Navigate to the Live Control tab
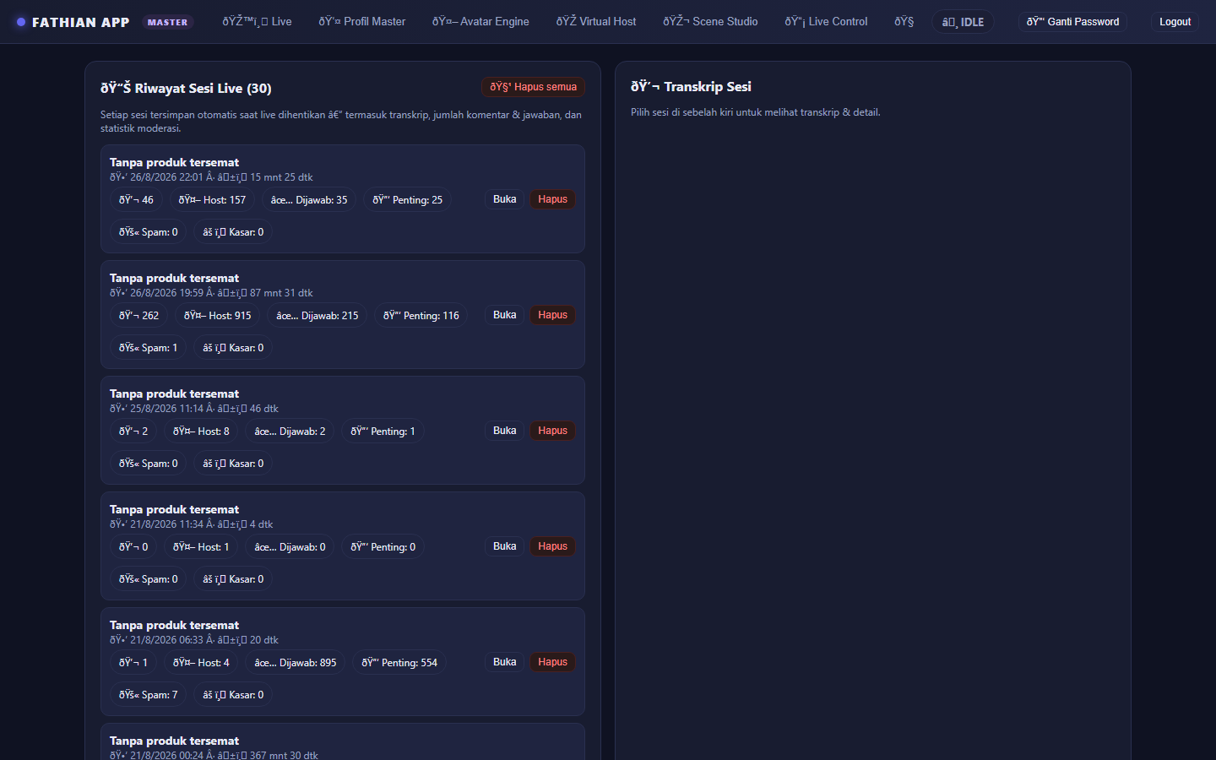Image resolution: width=1216 pixels, height=760 pixels. click(x=826, y=22)
